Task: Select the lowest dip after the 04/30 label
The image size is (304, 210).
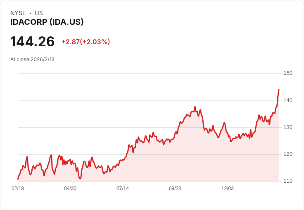Action: tap(80, 179)
